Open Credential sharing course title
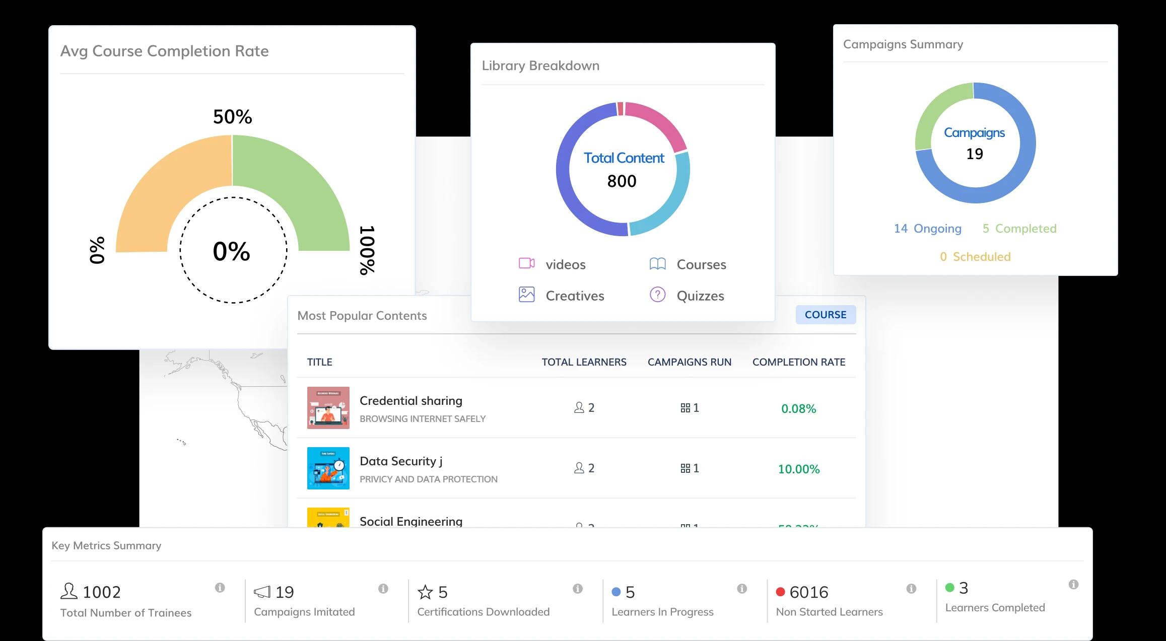Viewport: 1166px width, 641px height. point(411,401)
